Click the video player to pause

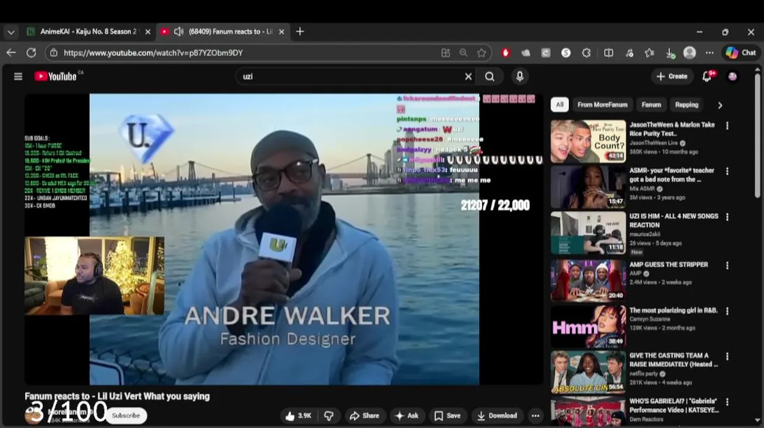(284, 239)
